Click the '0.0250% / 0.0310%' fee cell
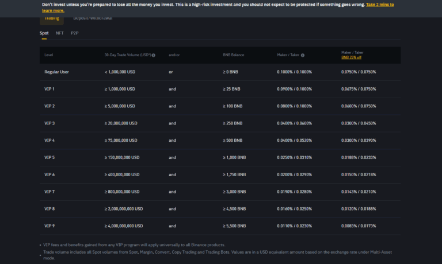The height and width of the screenshot is (264, 442). 294,158
